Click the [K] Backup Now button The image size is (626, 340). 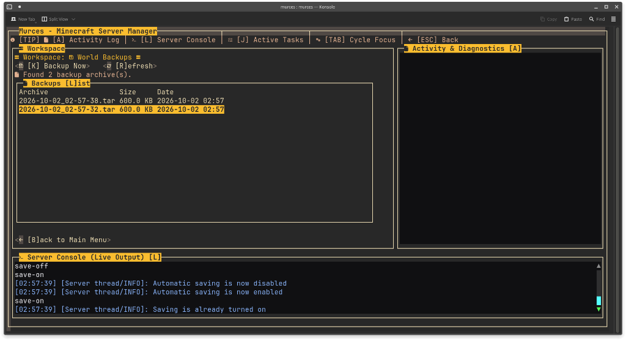click(x=53, y=66)
